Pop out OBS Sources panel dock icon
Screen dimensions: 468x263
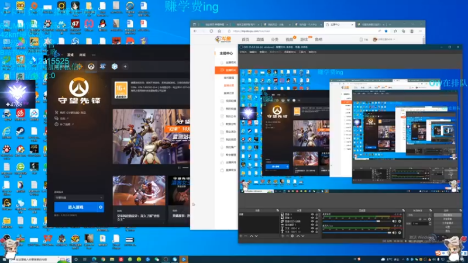[319, 210]
